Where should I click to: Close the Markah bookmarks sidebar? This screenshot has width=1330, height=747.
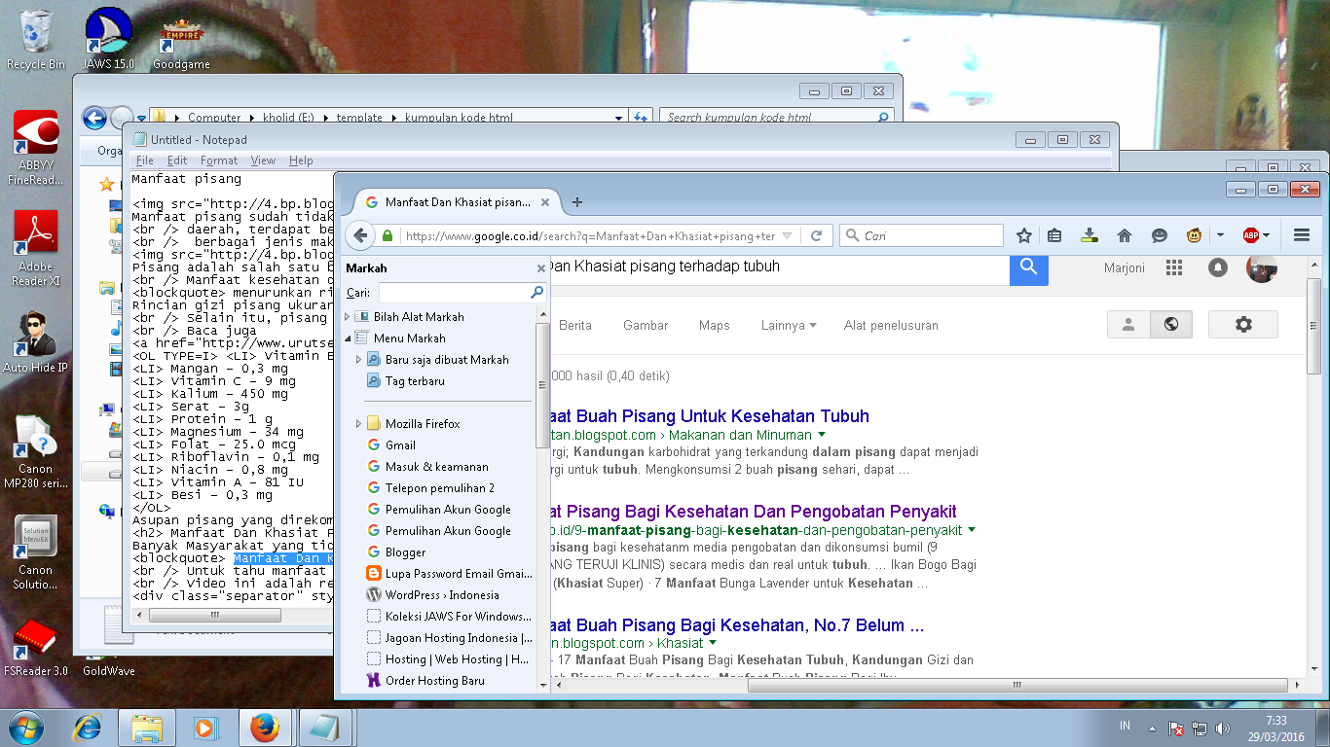[x=541, y=268]
